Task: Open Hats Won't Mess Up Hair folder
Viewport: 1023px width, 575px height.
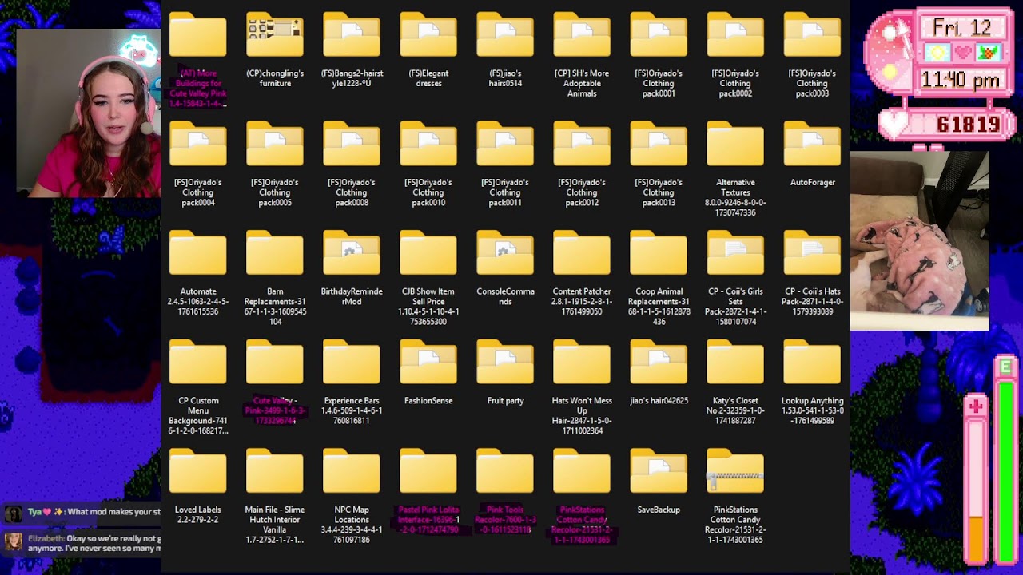Action: point(582,363)
